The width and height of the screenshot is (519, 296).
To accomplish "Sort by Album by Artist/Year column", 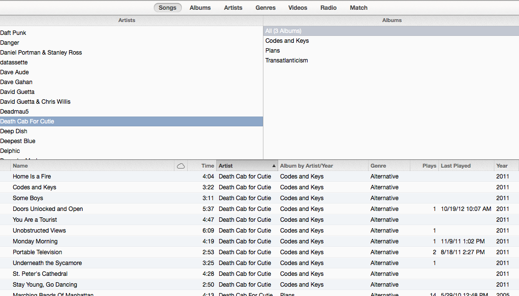I will click(x=323, y=166).
